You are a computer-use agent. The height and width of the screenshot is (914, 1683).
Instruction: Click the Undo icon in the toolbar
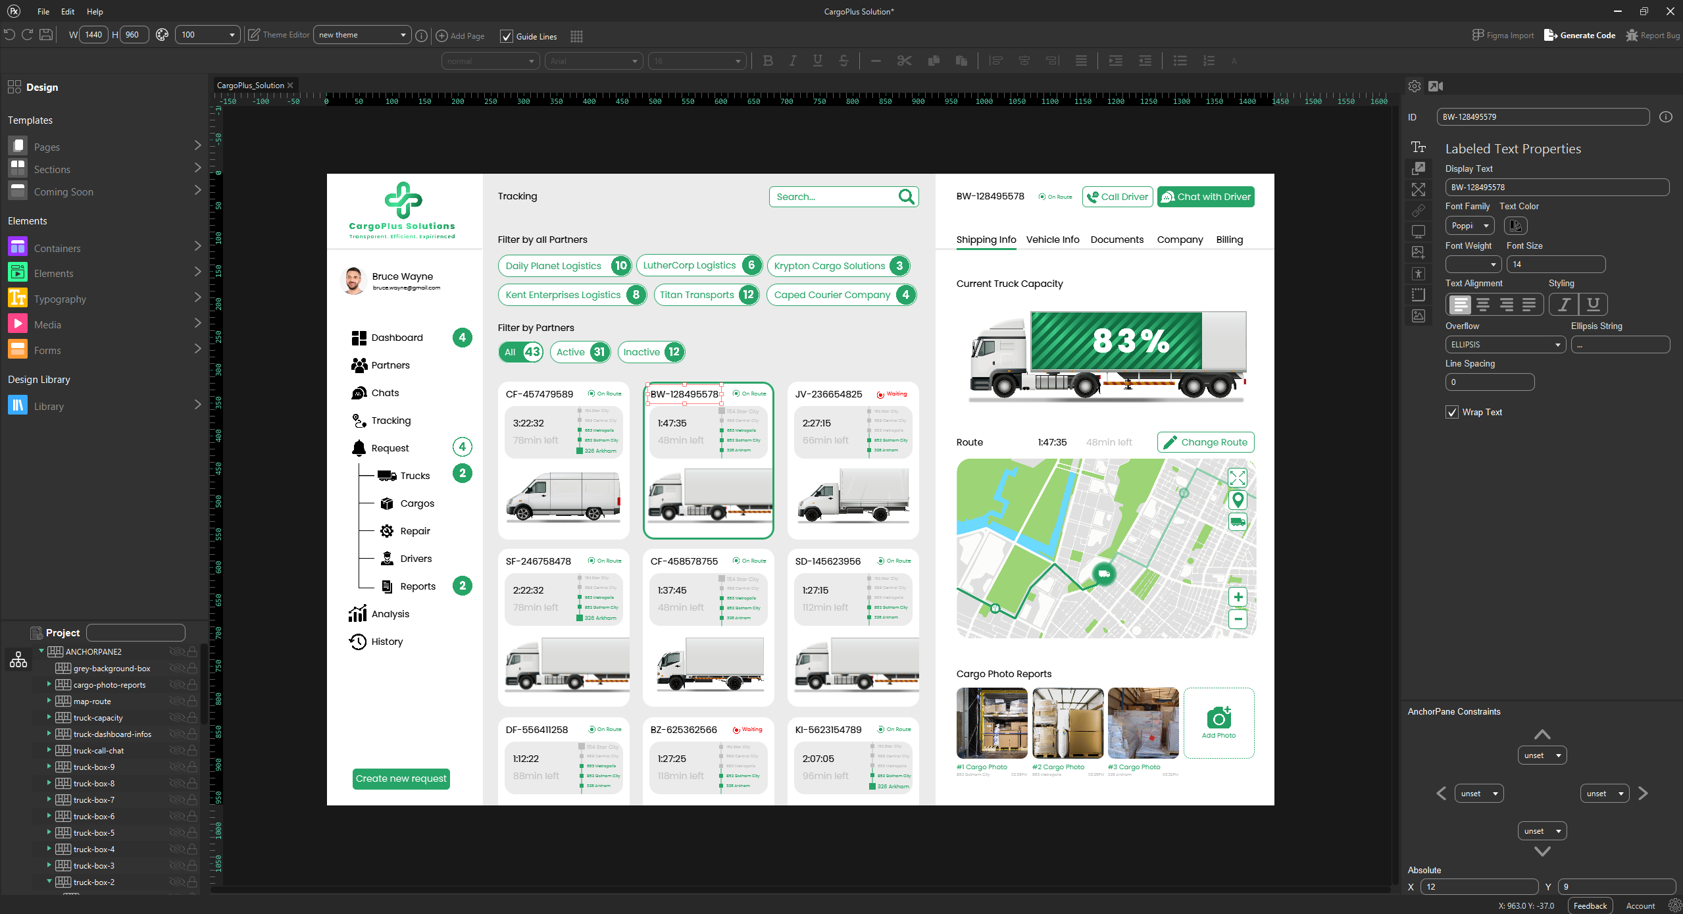(x=9, y=34)
